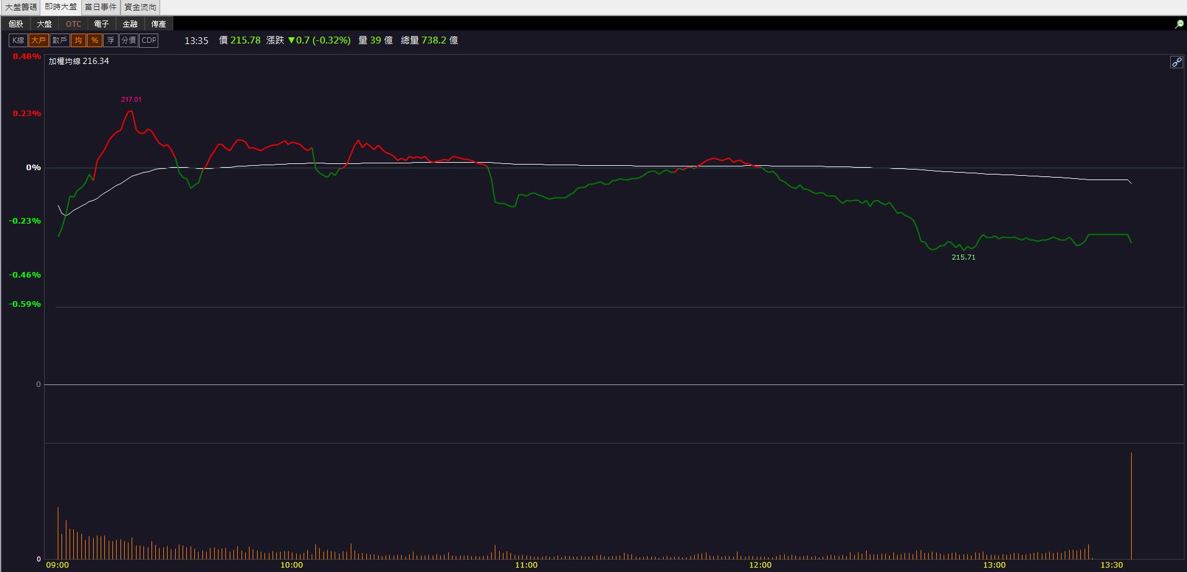Toggle the % percentage display button
Image resolution: width=1187 pixels, height=572 pixels.
[x=94, y=40]
